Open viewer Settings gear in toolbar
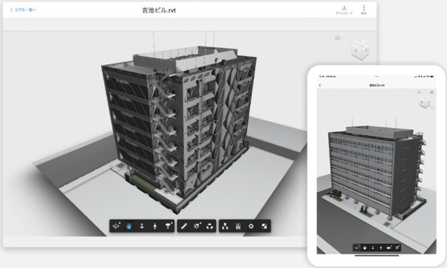Viewport: 447px width, 268px height. coord(251,226)
